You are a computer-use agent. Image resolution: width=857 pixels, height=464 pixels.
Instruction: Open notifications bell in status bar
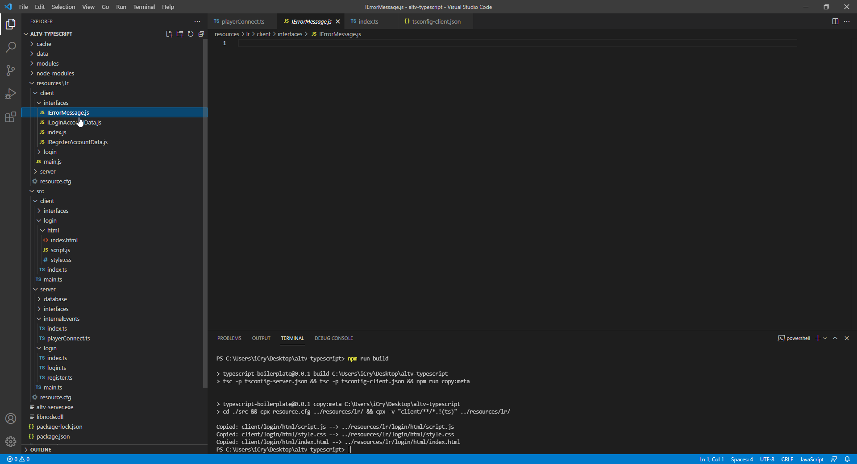[847, 459]
